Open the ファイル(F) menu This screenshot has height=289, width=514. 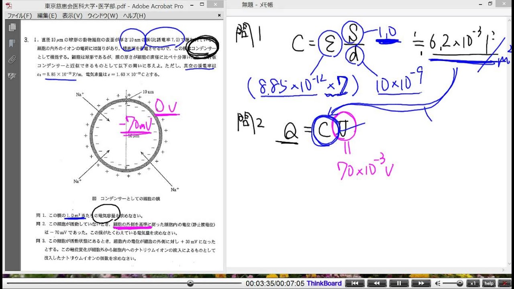(19, 16)
